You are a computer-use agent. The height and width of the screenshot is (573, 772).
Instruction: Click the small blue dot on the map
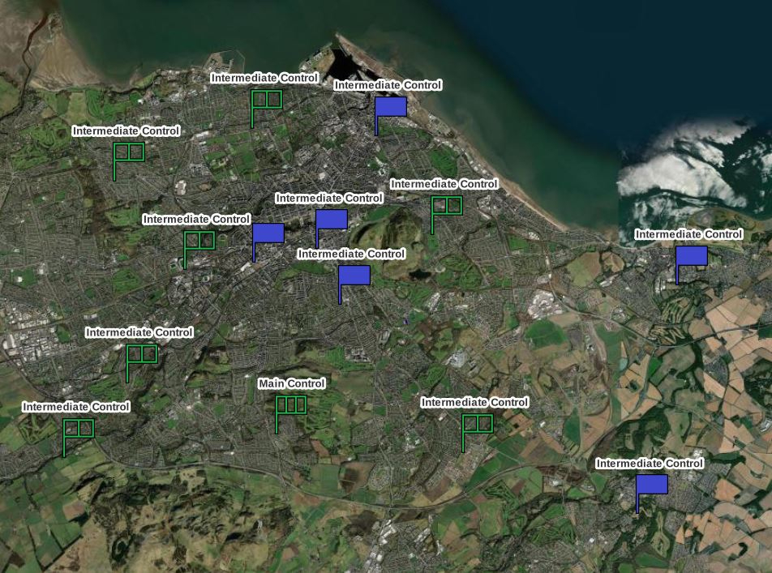pyautogui.click(x=404, y=323)
